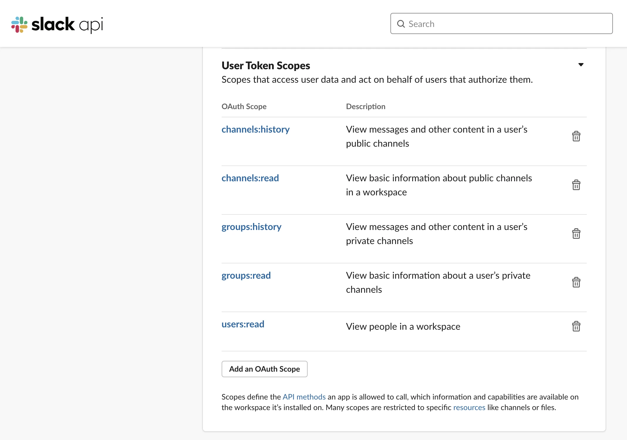Screen dimensions: 627x440
Task: Delete the groups:read scope
Action: click(576, 282)
